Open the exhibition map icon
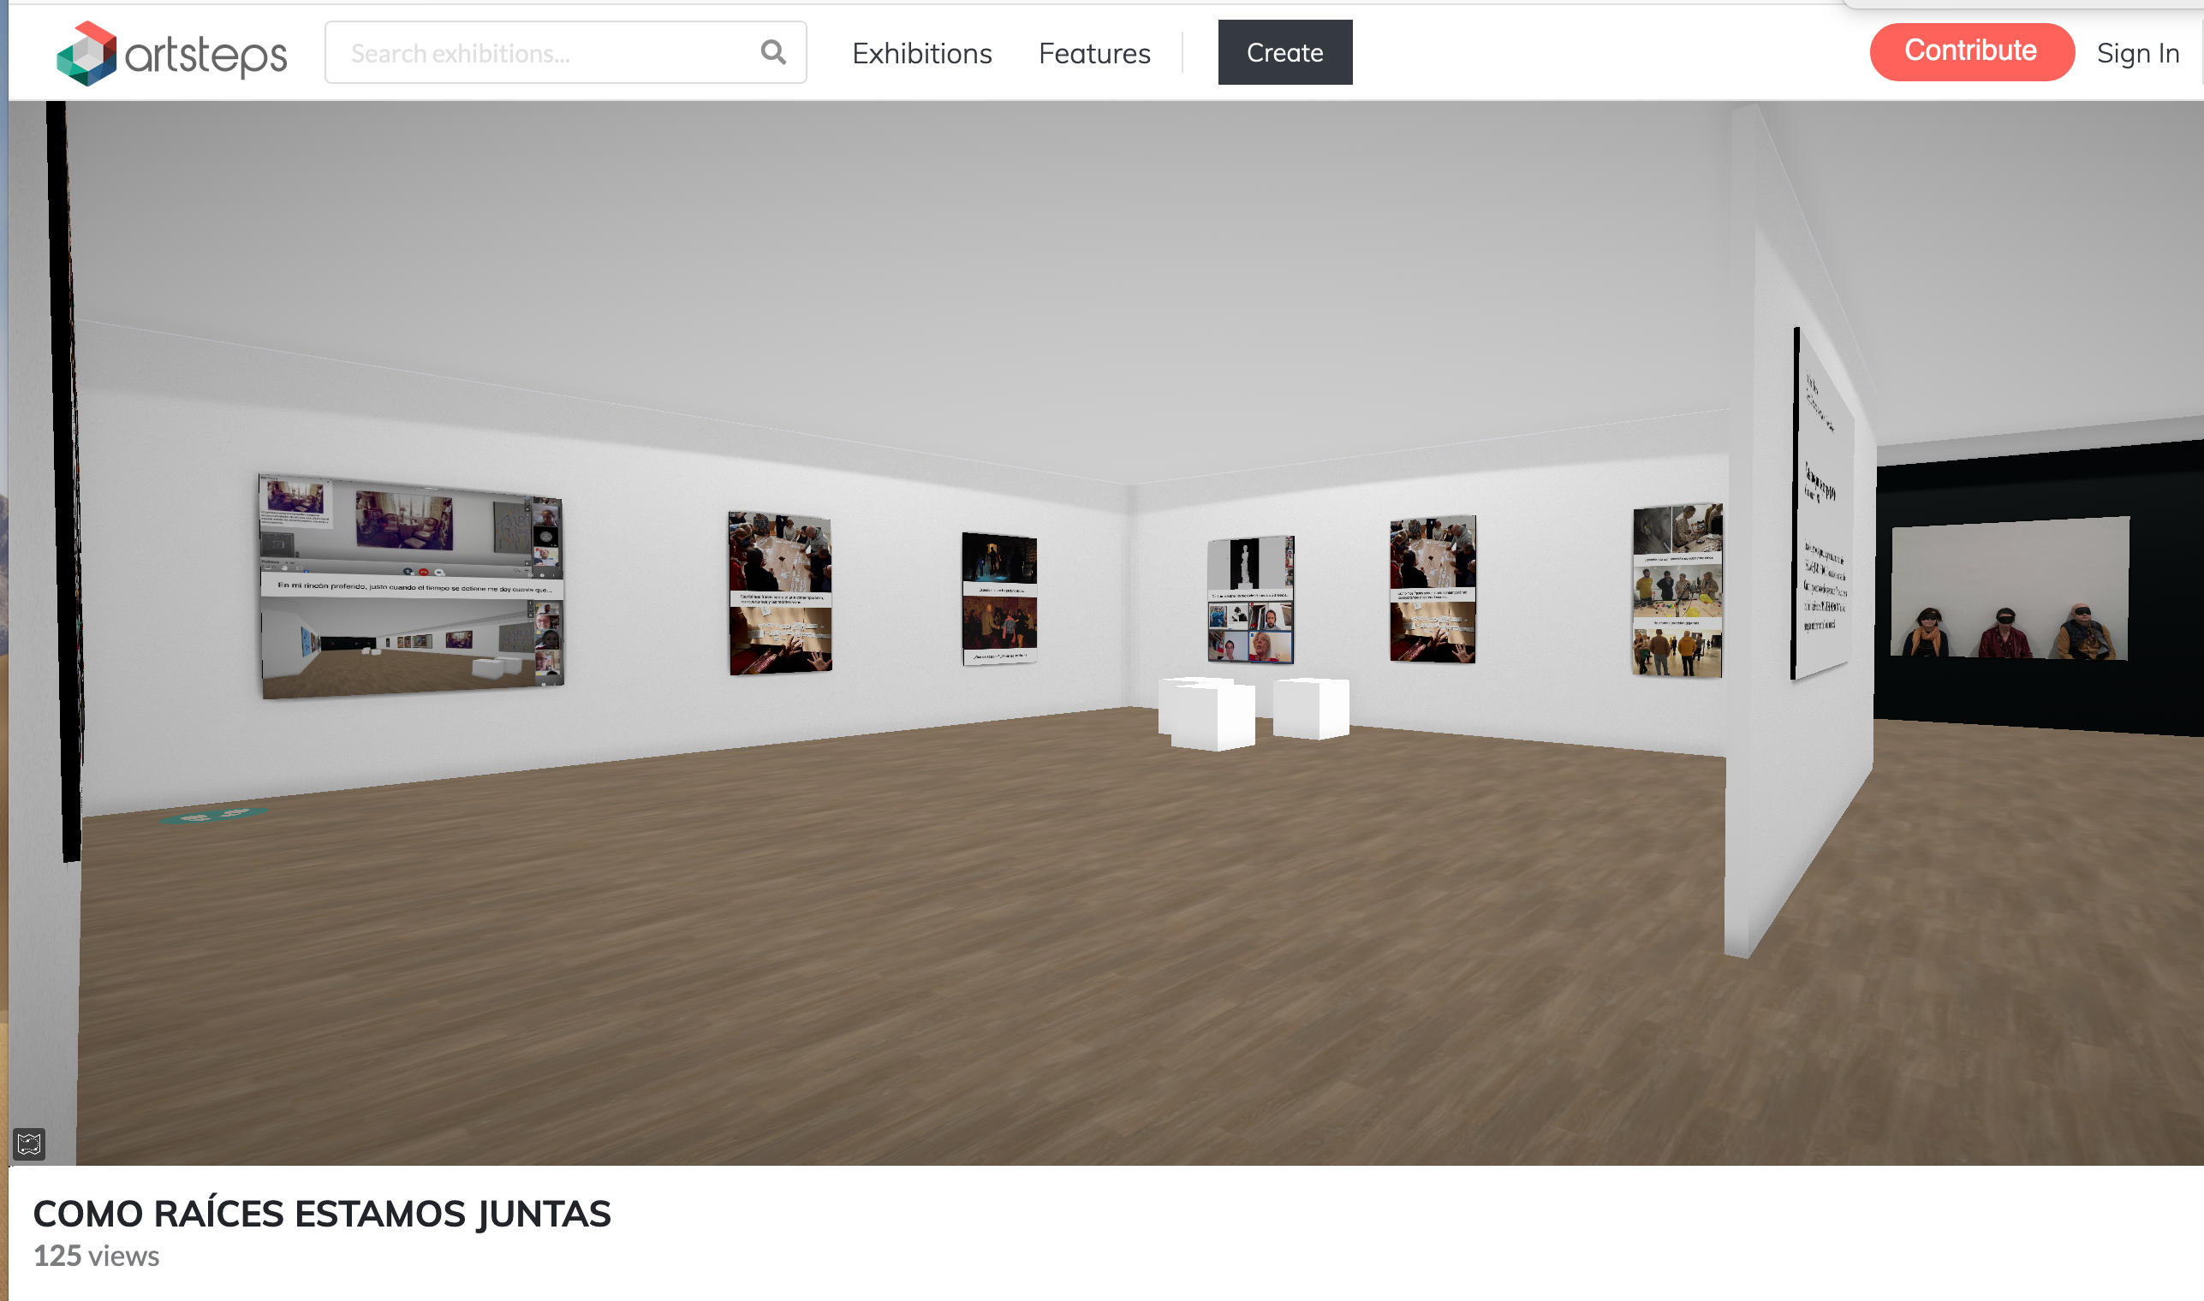 tap(29, 1144)
